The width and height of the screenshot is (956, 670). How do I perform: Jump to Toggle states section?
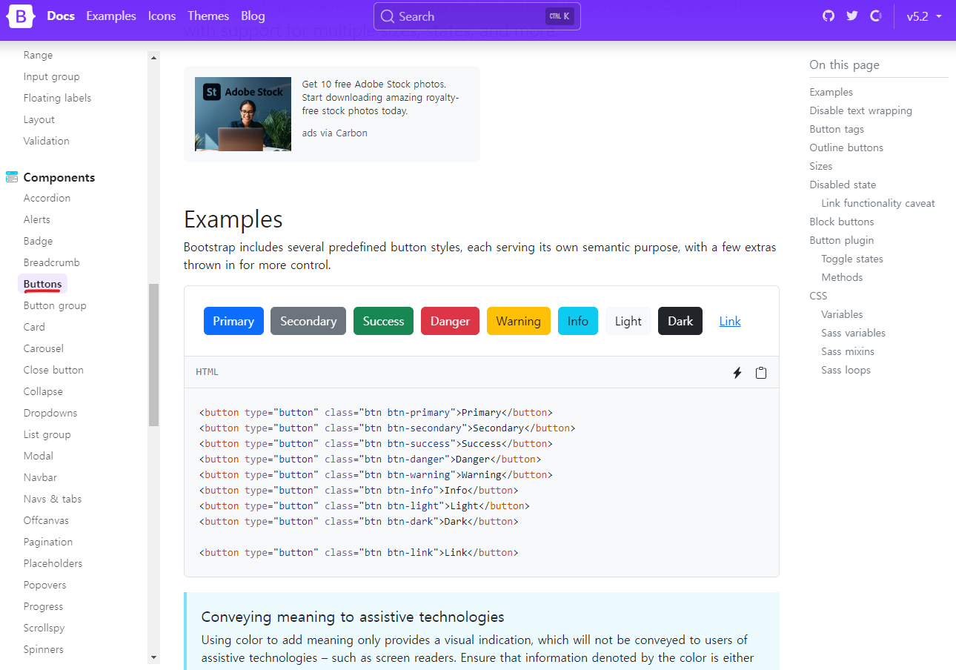pos(852,259)
